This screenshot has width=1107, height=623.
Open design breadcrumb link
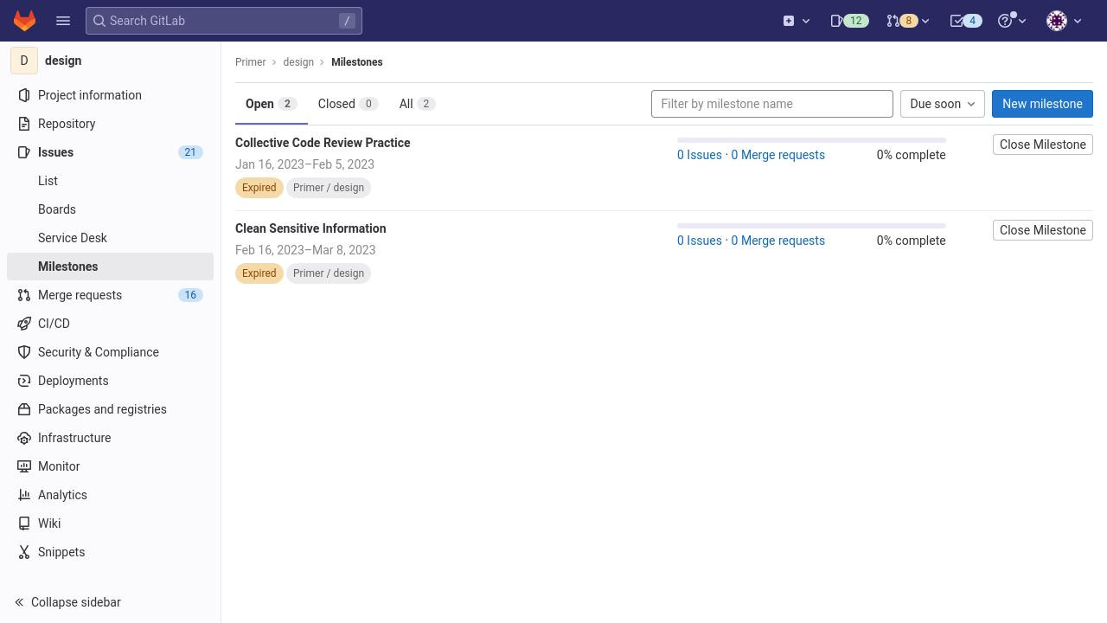point(298,62)
